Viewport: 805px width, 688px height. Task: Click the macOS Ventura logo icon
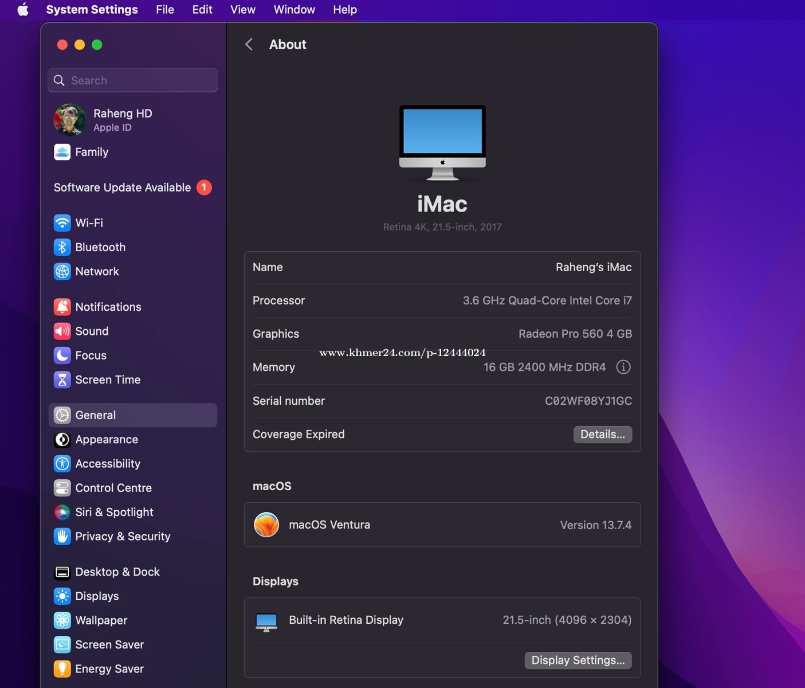[x=266, y=525]
